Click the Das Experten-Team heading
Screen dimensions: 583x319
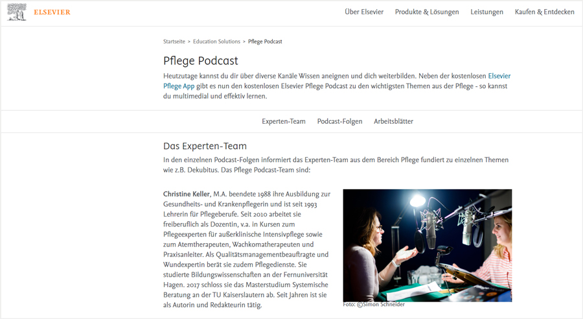tap(205, 146)
